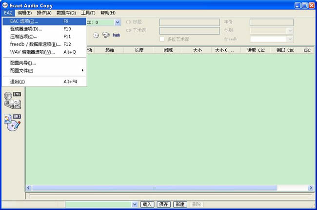The image size is (317, 210).
Task: Click the 载入 button
Action: pos(147,204)
